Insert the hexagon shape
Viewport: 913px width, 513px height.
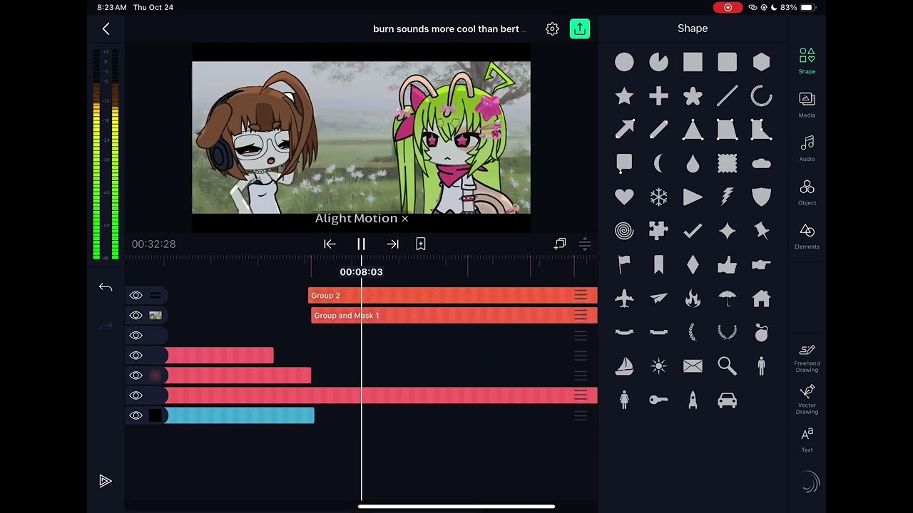[x=761, y=62]
